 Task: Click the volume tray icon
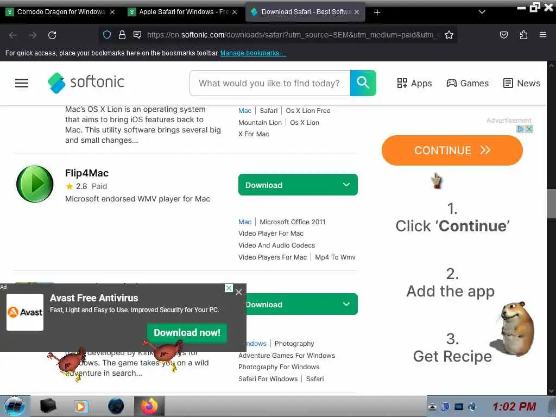click(x=472, y=407)
